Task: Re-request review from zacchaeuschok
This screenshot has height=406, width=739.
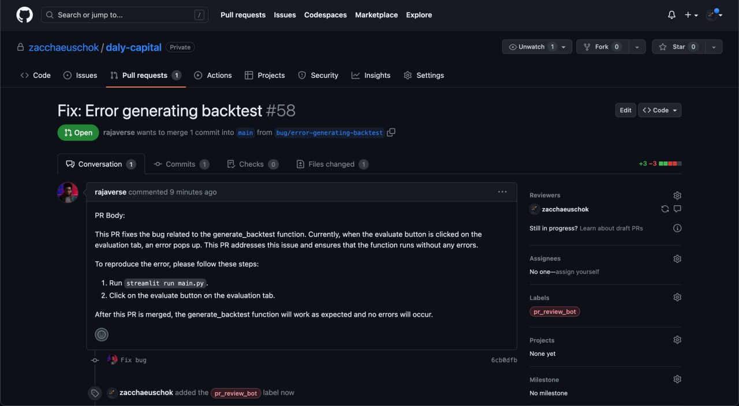Action: click(665, 209)
